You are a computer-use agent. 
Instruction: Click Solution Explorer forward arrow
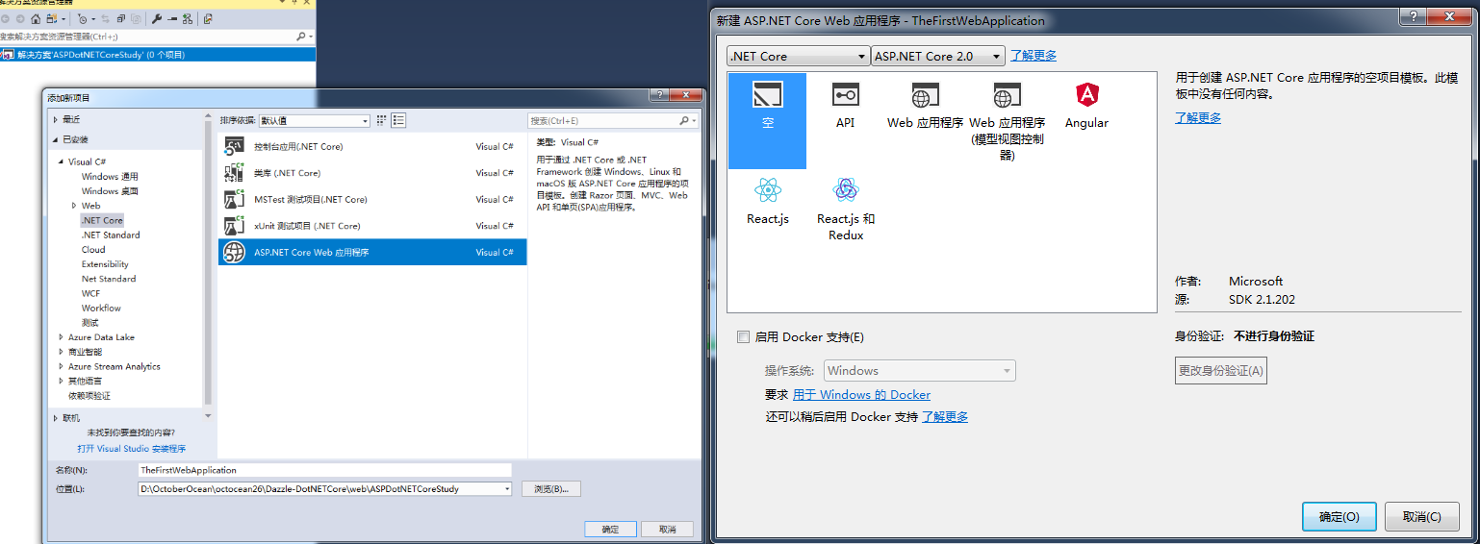[19, 18]
